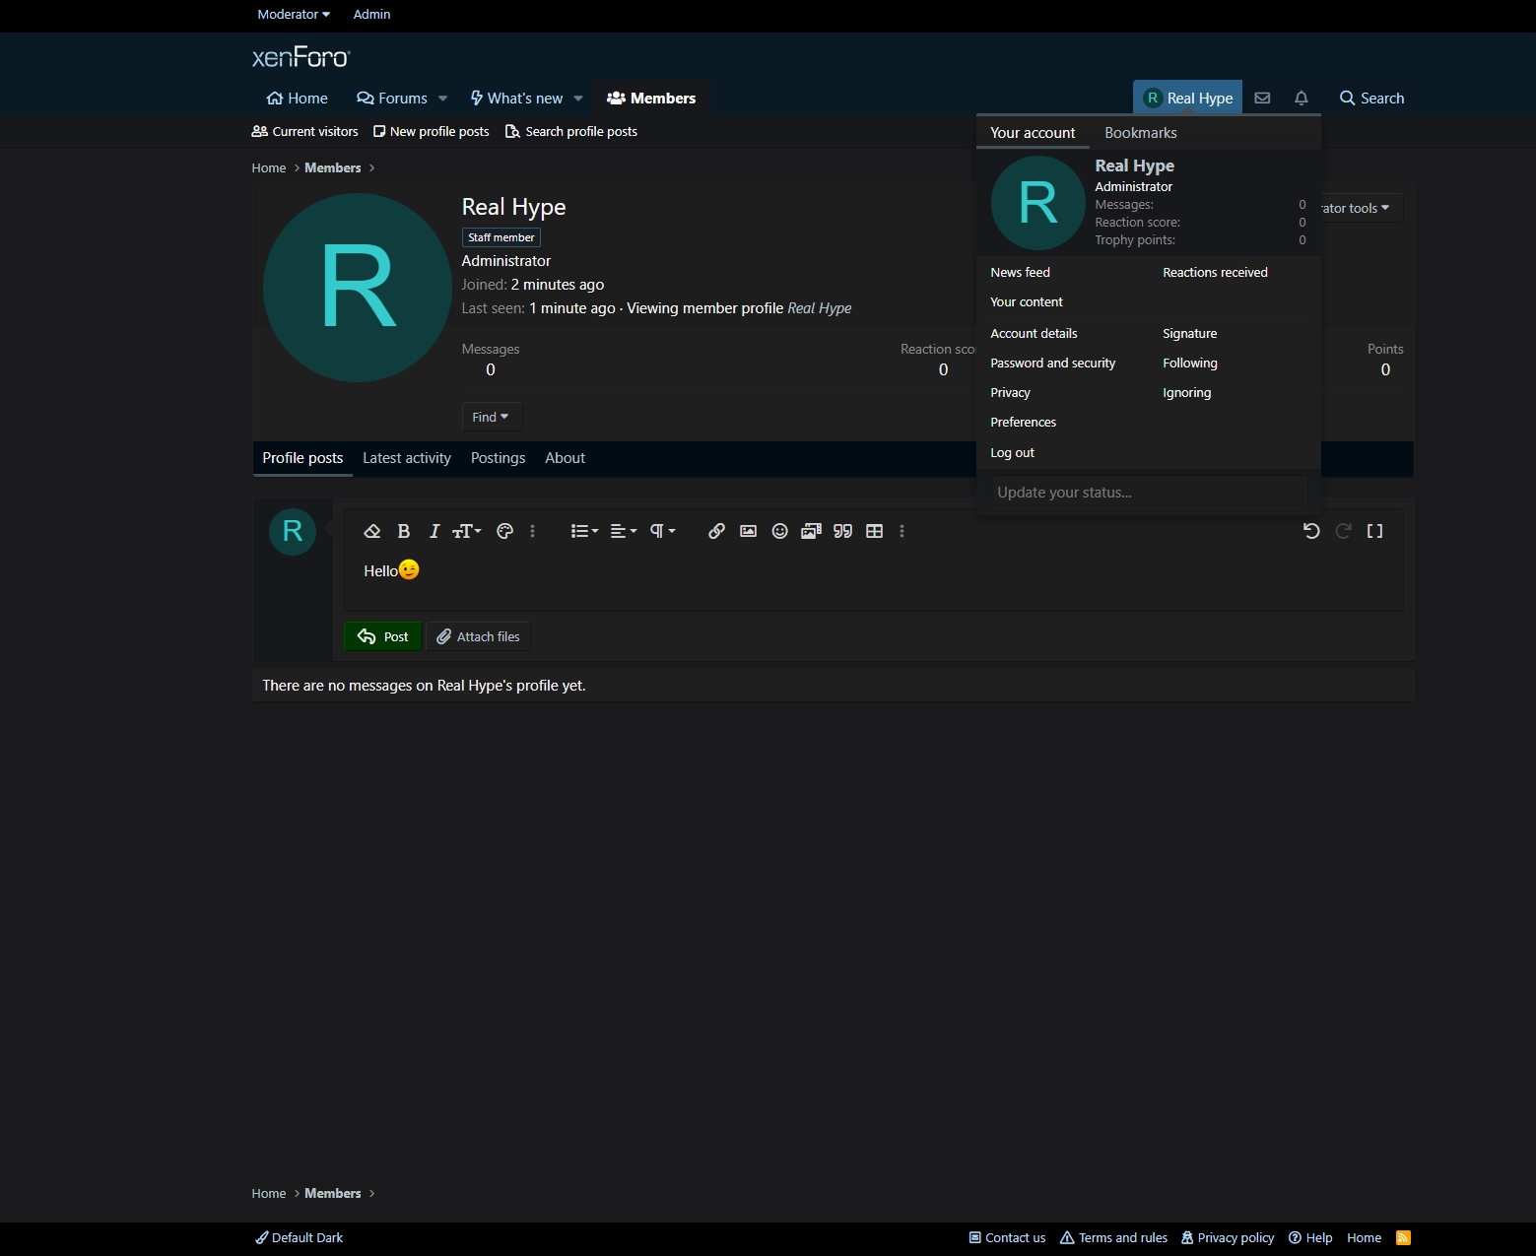The height and width of the screenshot is (1256, 1536).
Task: Click the Undo icon in the editor
Action: (1310, 531)
